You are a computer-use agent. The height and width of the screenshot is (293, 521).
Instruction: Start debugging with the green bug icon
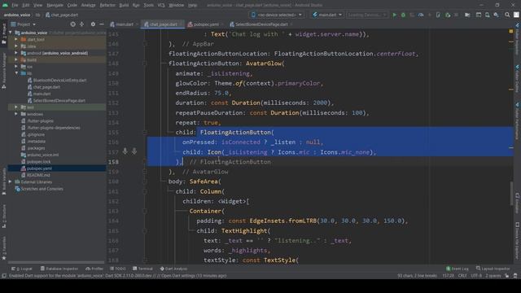pos(403,15)
